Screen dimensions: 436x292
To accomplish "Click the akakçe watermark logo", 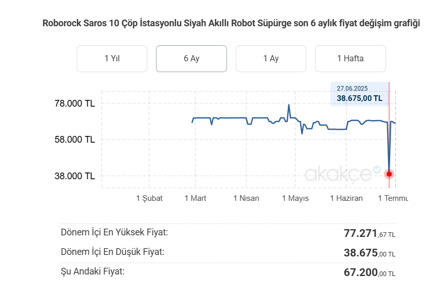I will point(338,175).
